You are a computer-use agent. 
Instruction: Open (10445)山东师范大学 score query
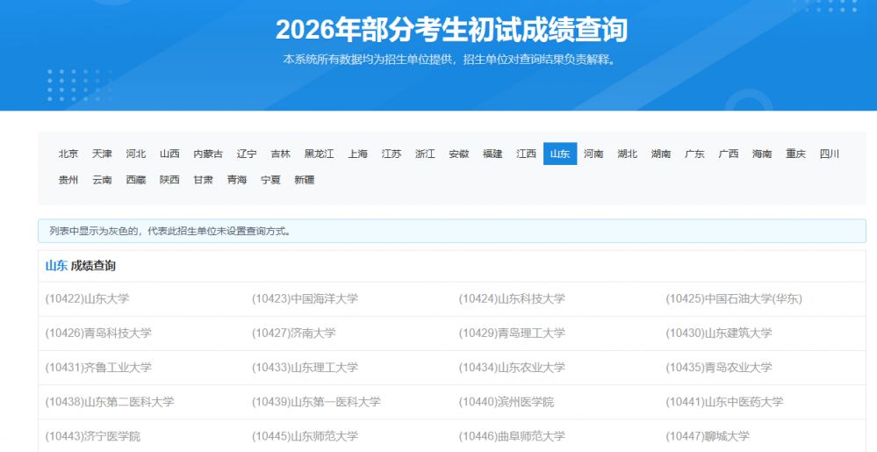(305, 436)
